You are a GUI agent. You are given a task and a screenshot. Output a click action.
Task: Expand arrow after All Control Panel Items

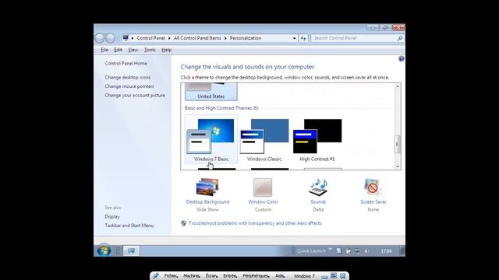(x=225, y=38)
